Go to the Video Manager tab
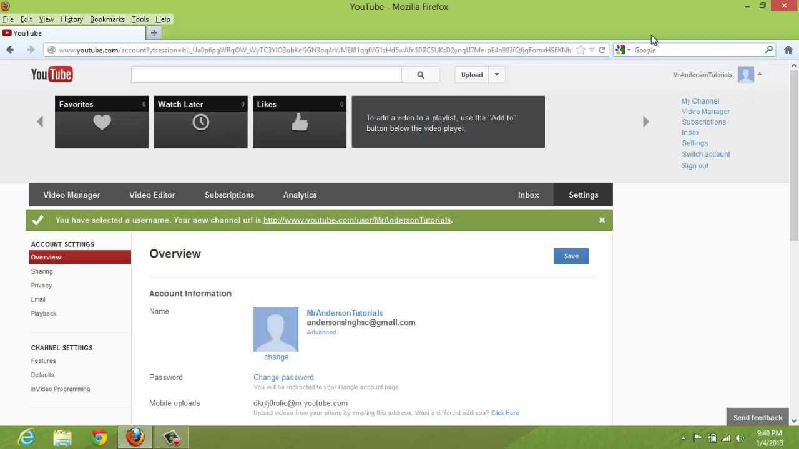Viewport: 799px width, 449px height. click(x=72, y=195)
